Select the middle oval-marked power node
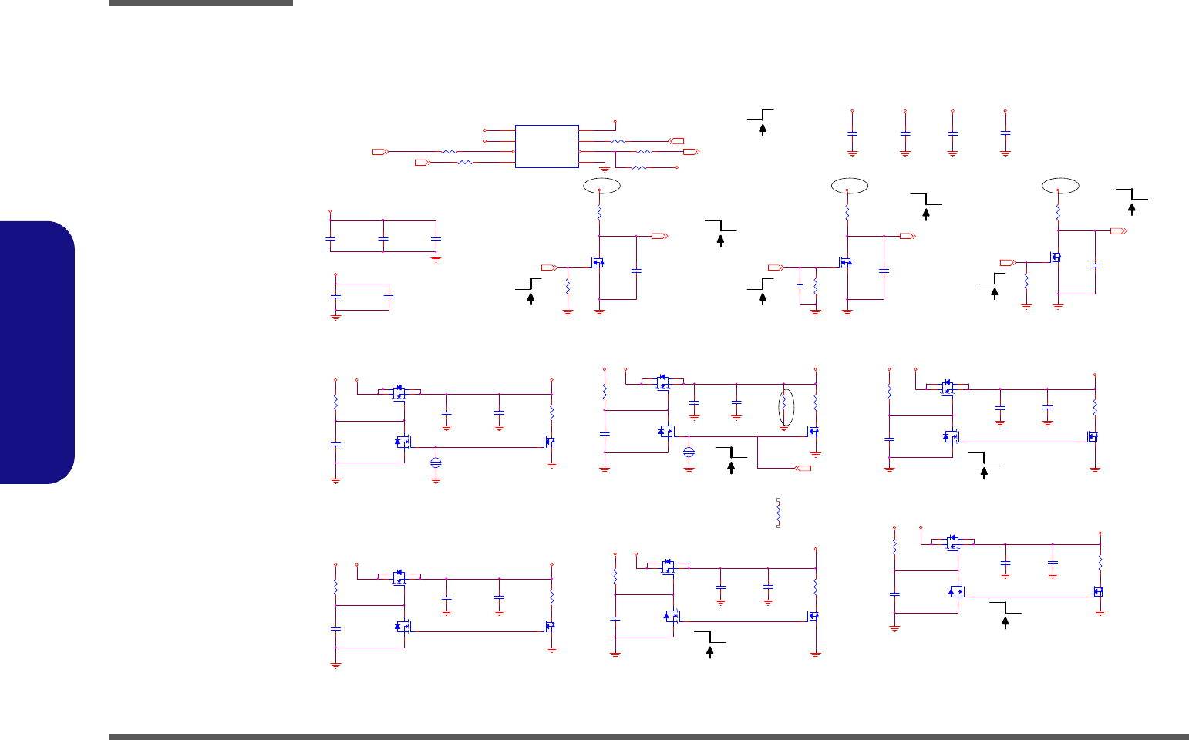 [850, 185]
